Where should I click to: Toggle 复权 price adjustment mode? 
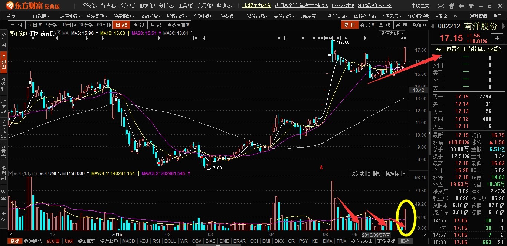click(x=349, y=25)
